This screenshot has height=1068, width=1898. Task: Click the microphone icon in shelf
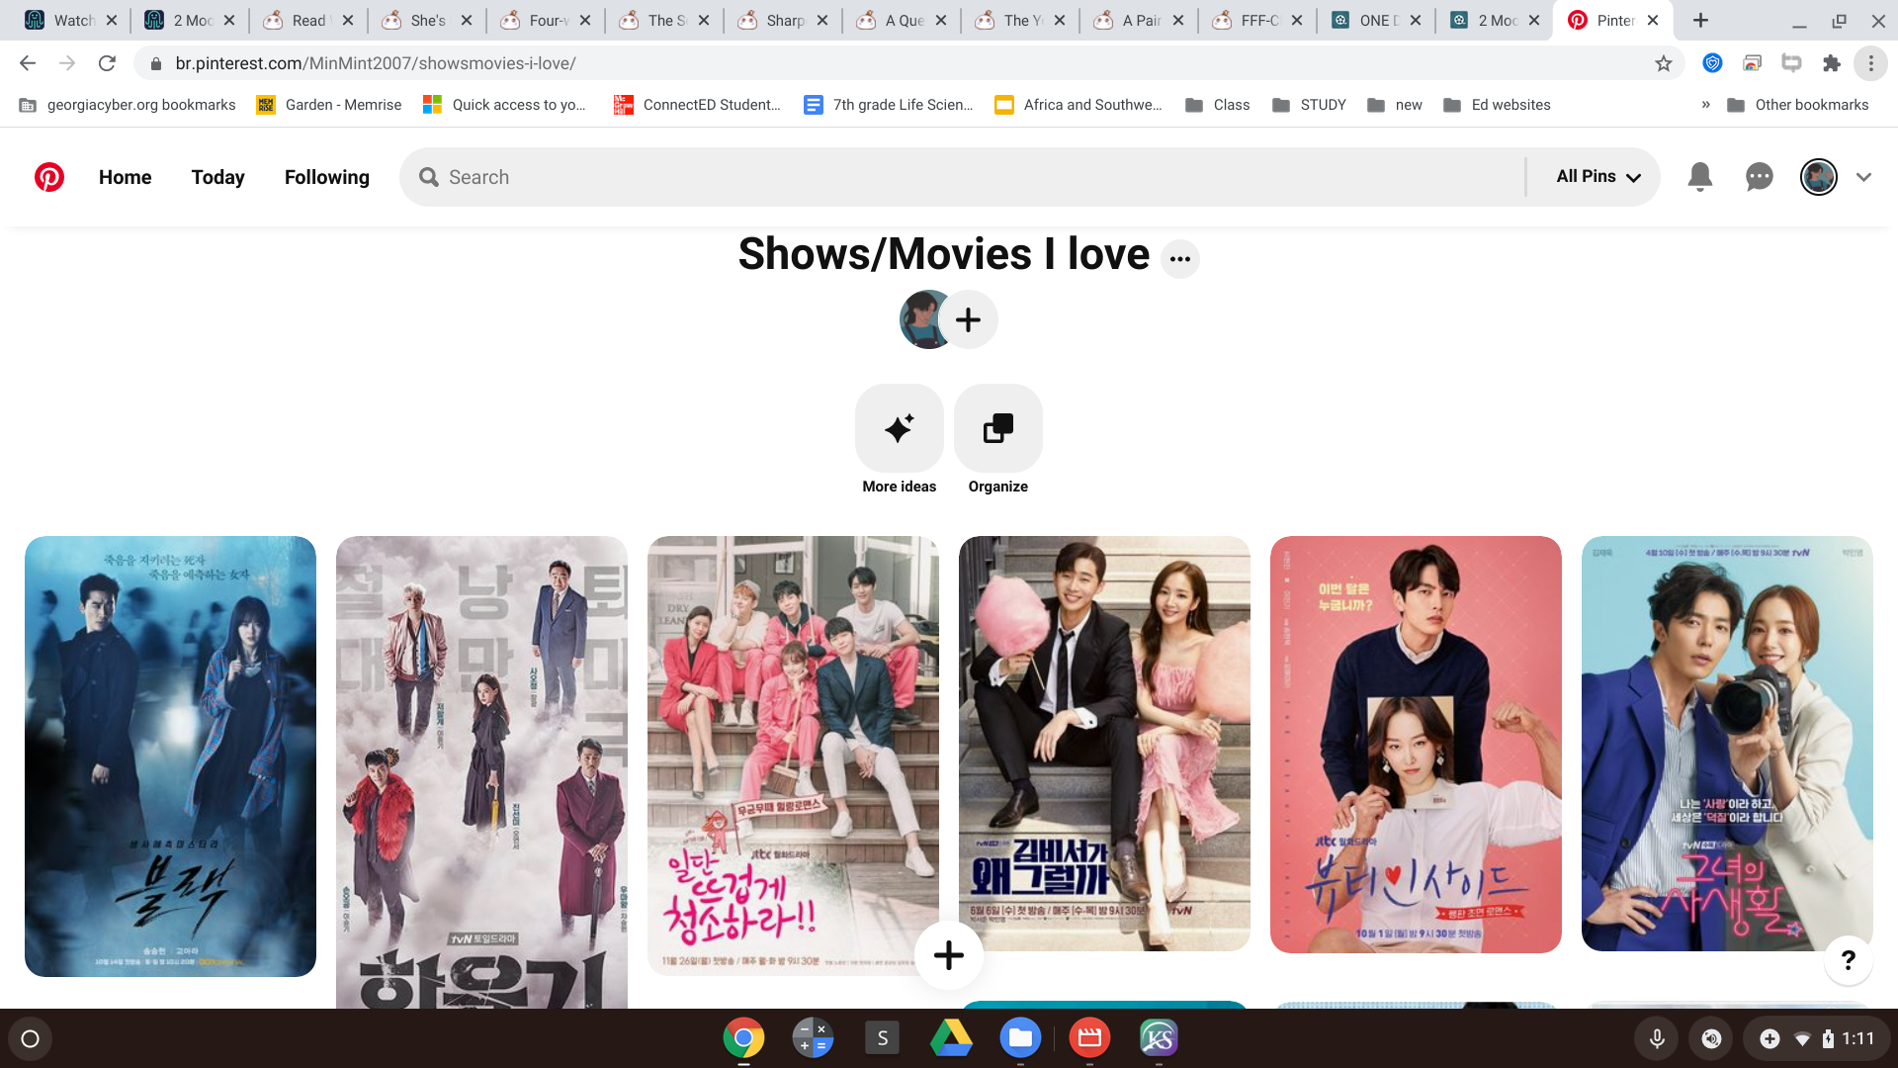pyautogui.click(x=1657, y=1038)
